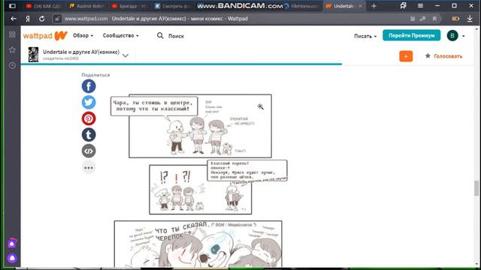Click the embed code share icon

pos(89,151)
